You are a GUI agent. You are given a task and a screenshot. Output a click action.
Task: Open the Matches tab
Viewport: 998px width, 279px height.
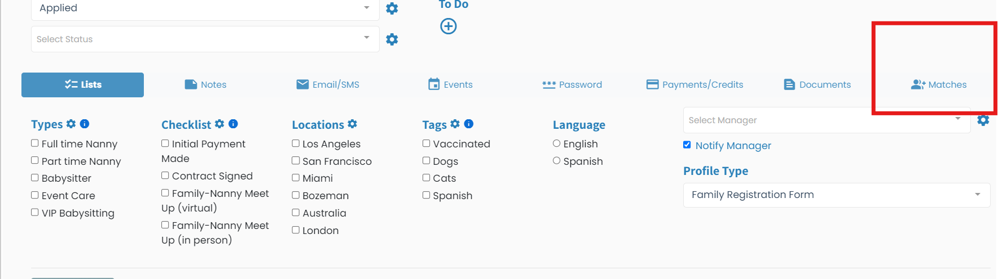pyautogui.click(x=939, y=84)
